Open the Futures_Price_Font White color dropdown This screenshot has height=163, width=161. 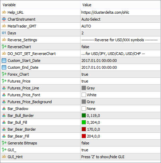pyautogui.click(x=120, y=95)
